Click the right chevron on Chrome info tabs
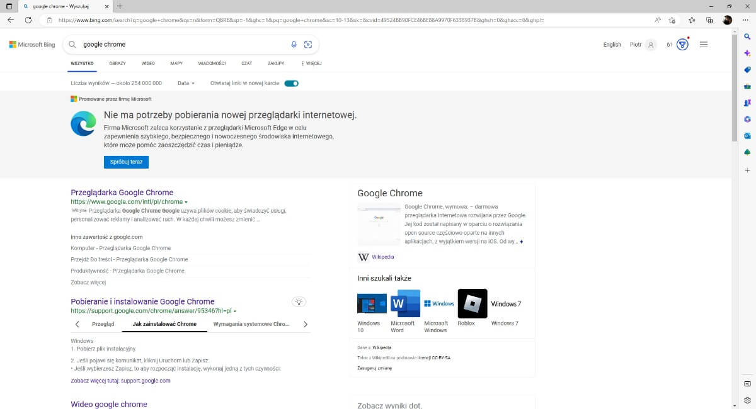The image size is (756, 409). coord(306,323)
